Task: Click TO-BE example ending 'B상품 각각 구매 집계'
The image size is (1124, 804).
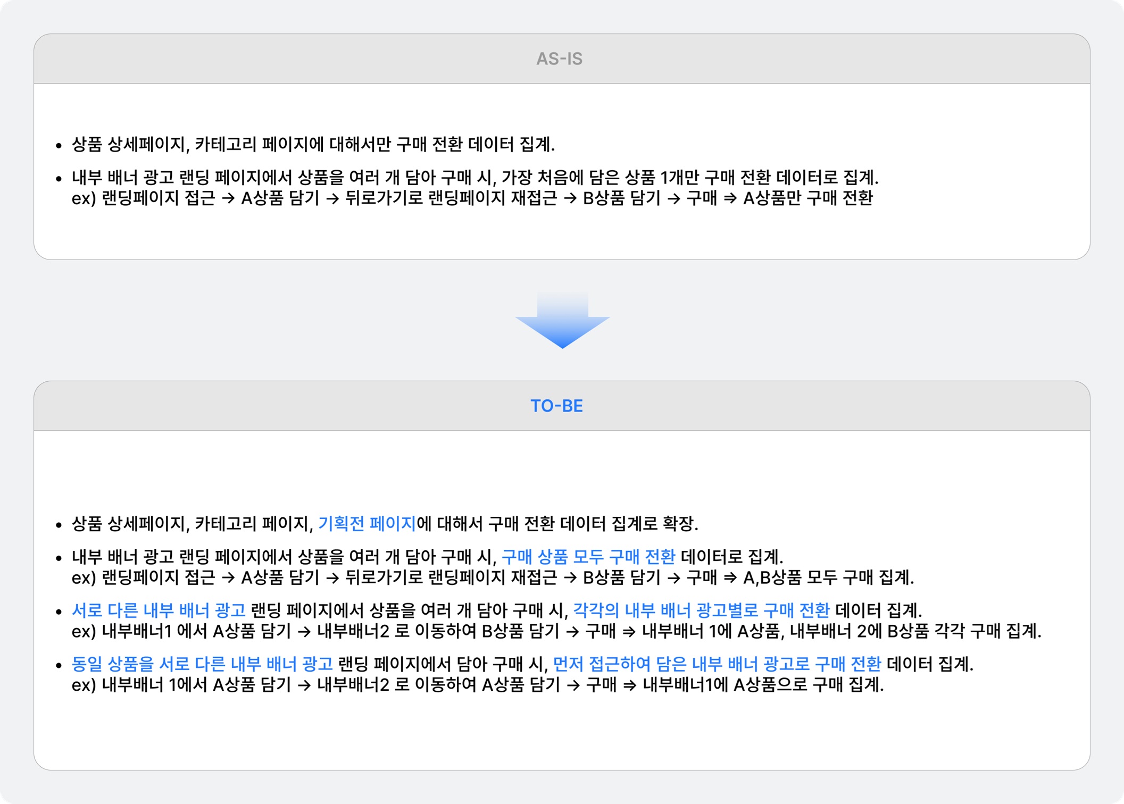Action: pyautogui.click(x=556, y=632)
